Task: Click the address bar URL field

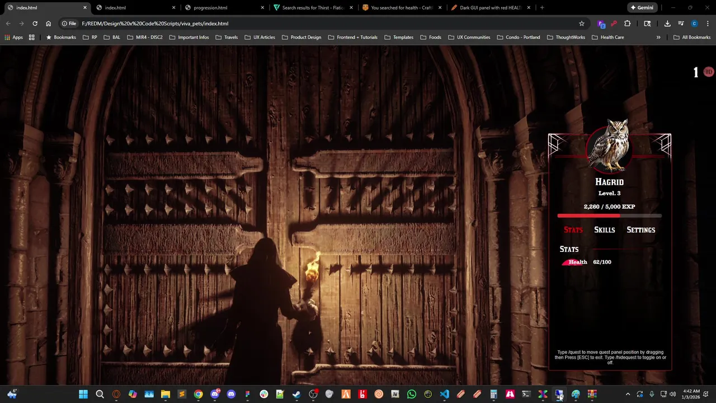Action: point(324,24)
